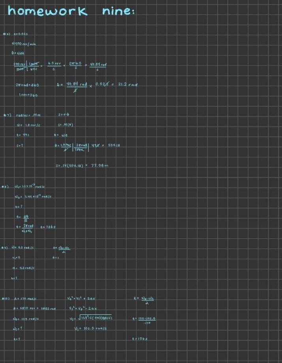
Task: Click the '1 rev = 360' note
Action: coord(28,95)
